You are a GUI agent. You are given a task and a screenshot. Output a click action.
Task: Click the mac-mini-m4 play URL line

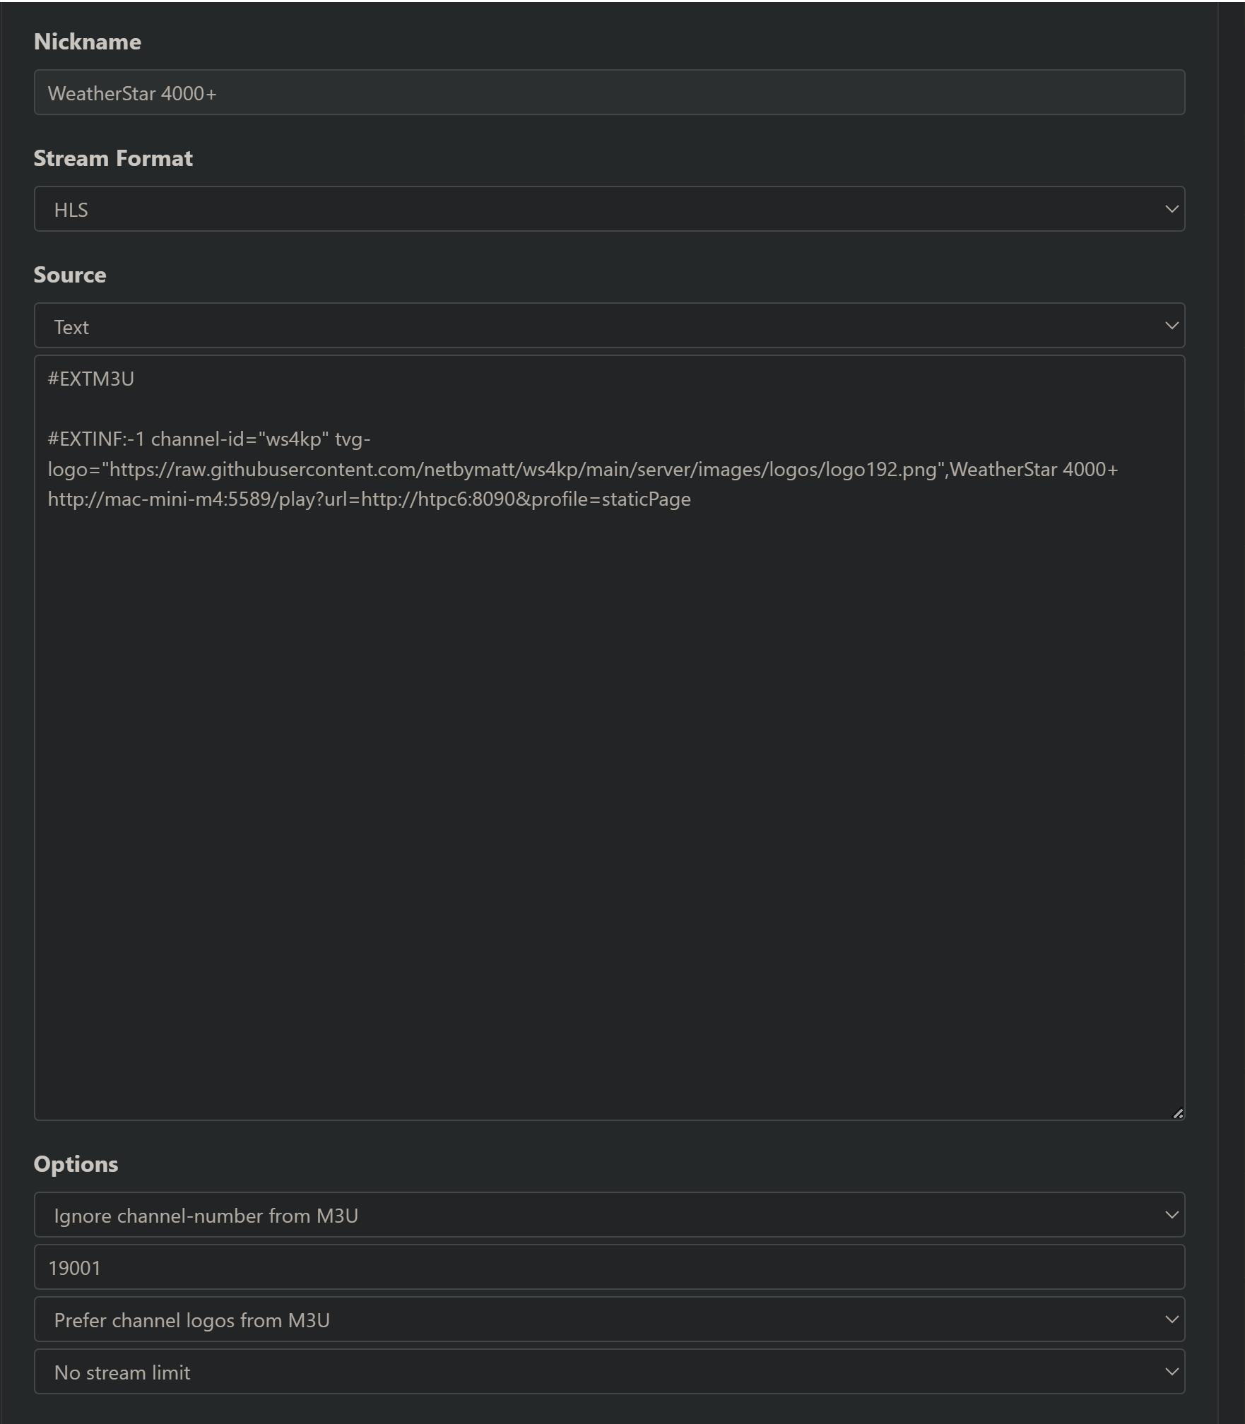[369, 499]
